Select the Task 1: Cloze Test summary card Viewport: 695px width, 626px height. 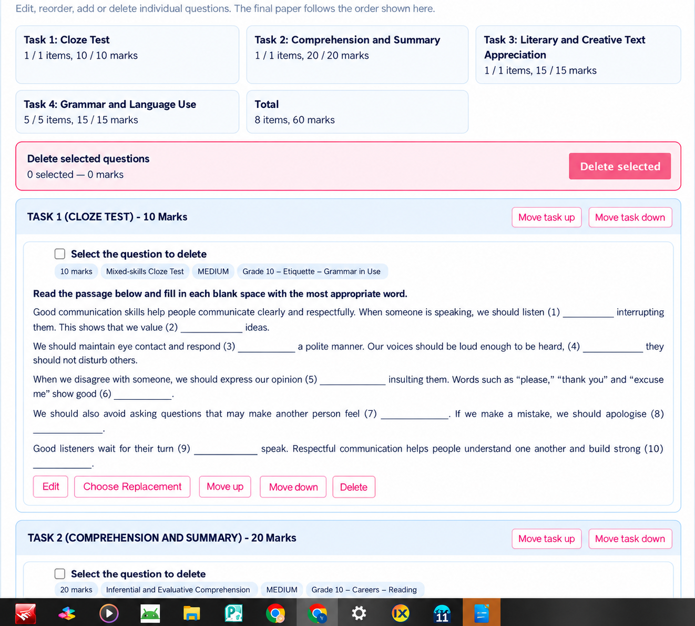(x=127, y=55)
